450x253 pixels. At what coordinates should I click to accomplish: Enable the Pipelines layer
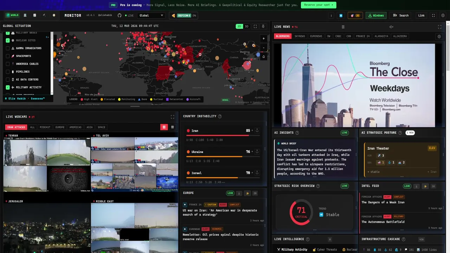click(8, 72)
